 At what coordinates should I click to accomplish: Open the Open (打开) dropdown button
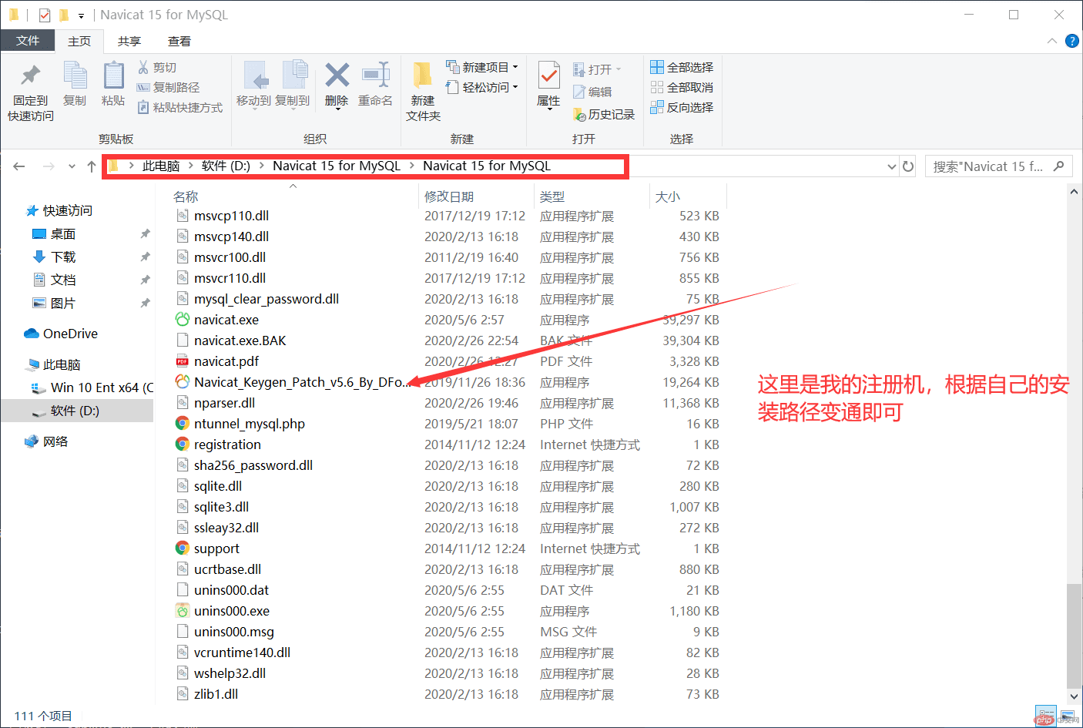597,69
